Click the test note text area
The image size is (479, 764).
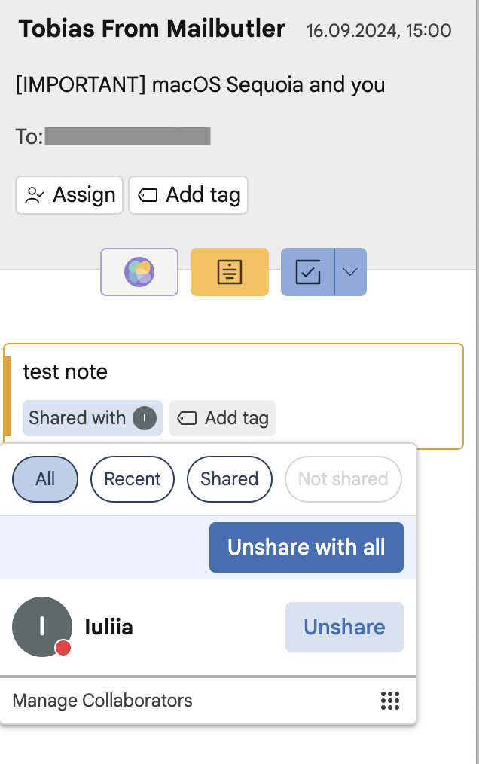click(66, 371)
